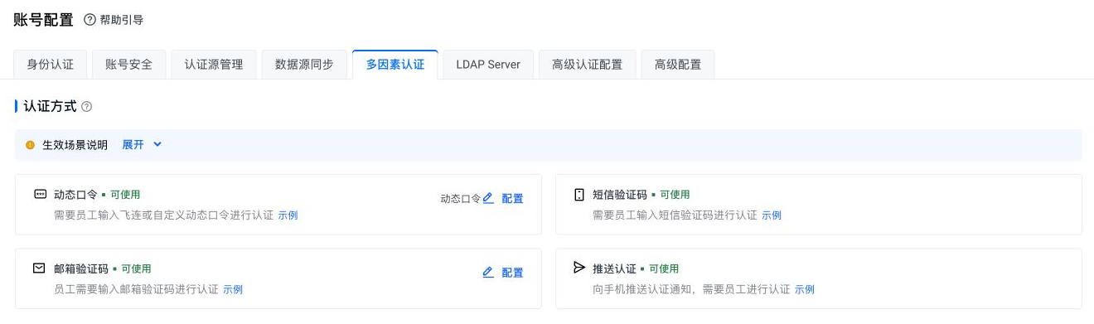The width and height of the screenshot is (1094, 324).
Task: Open the 帮助引导 help guide link
Action: pos(121,20)
